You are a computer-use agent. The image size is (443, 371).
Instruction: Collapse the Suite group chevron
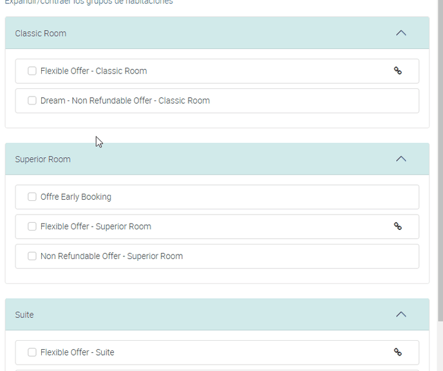click(401, 314)
